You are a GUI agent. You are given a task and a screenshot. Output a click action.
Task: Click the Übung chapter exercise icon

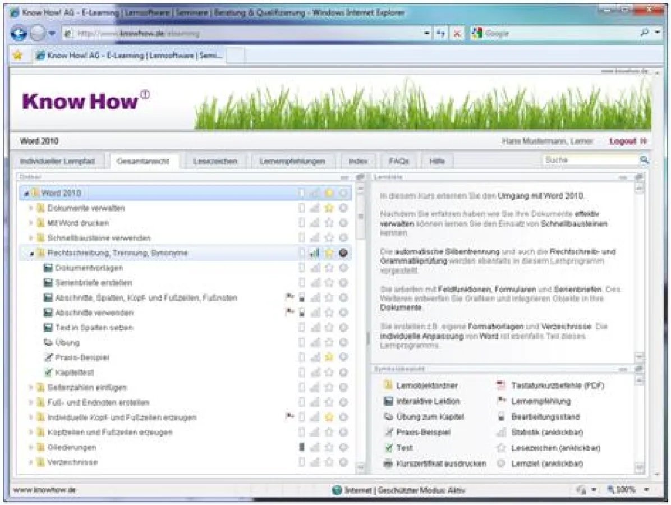click(x=49, y=342)
